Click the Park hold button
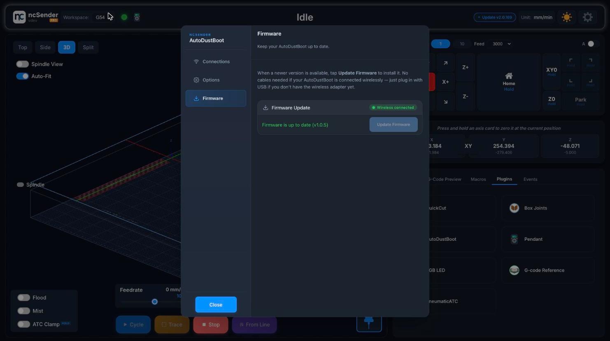 click(580, 101)
